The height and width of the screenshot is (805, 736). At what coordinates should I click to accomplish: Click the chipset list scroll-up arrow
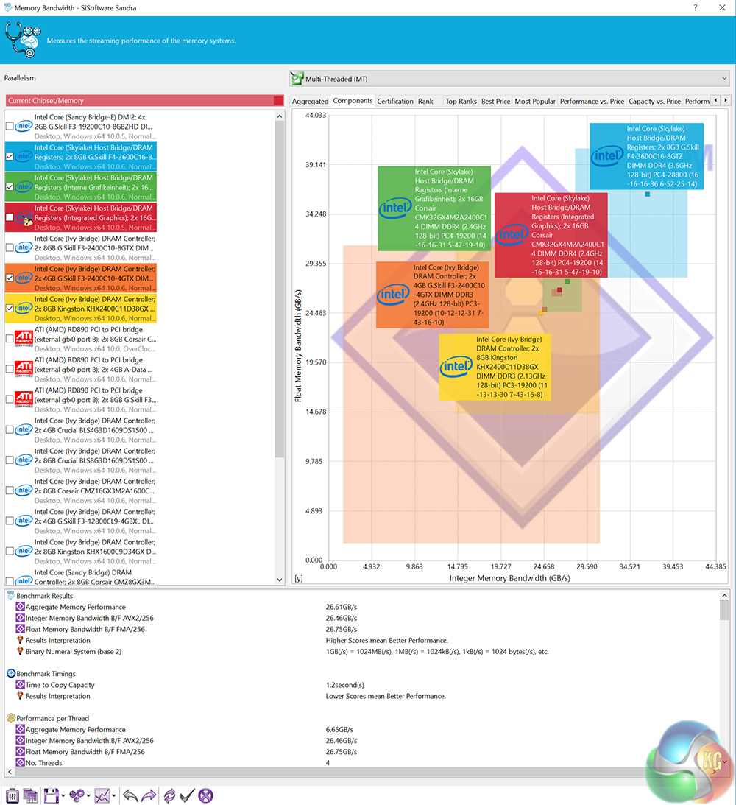(280, 116)
